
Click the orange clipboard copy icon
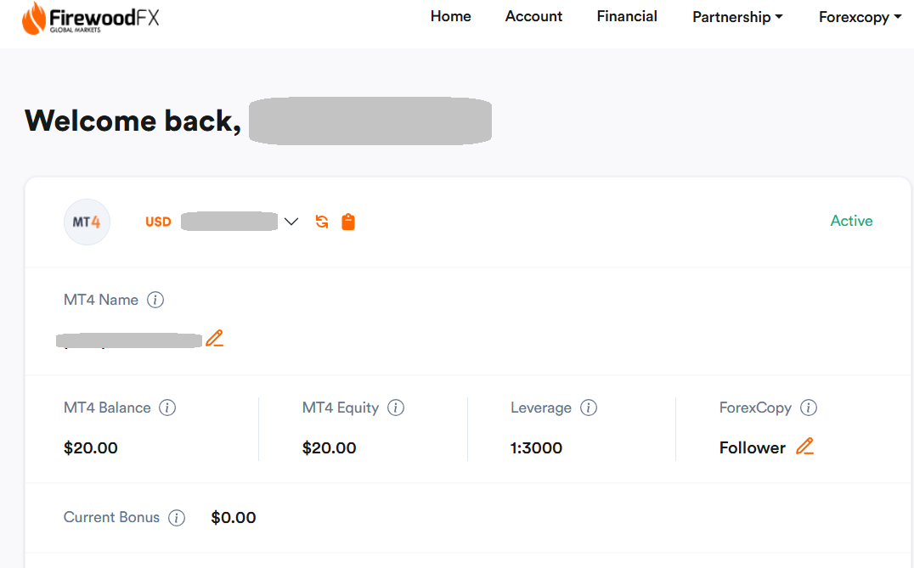(348, 222)
